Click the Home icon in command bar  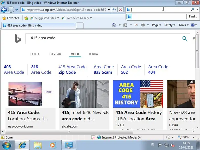[x=114, y=25]
